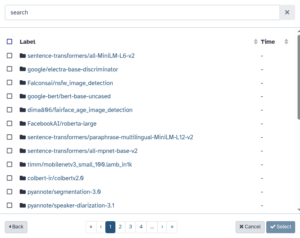Open google/electra-base-discriminator folder link
The width and height of the screenshot is (300, 238).
(73, 69)
